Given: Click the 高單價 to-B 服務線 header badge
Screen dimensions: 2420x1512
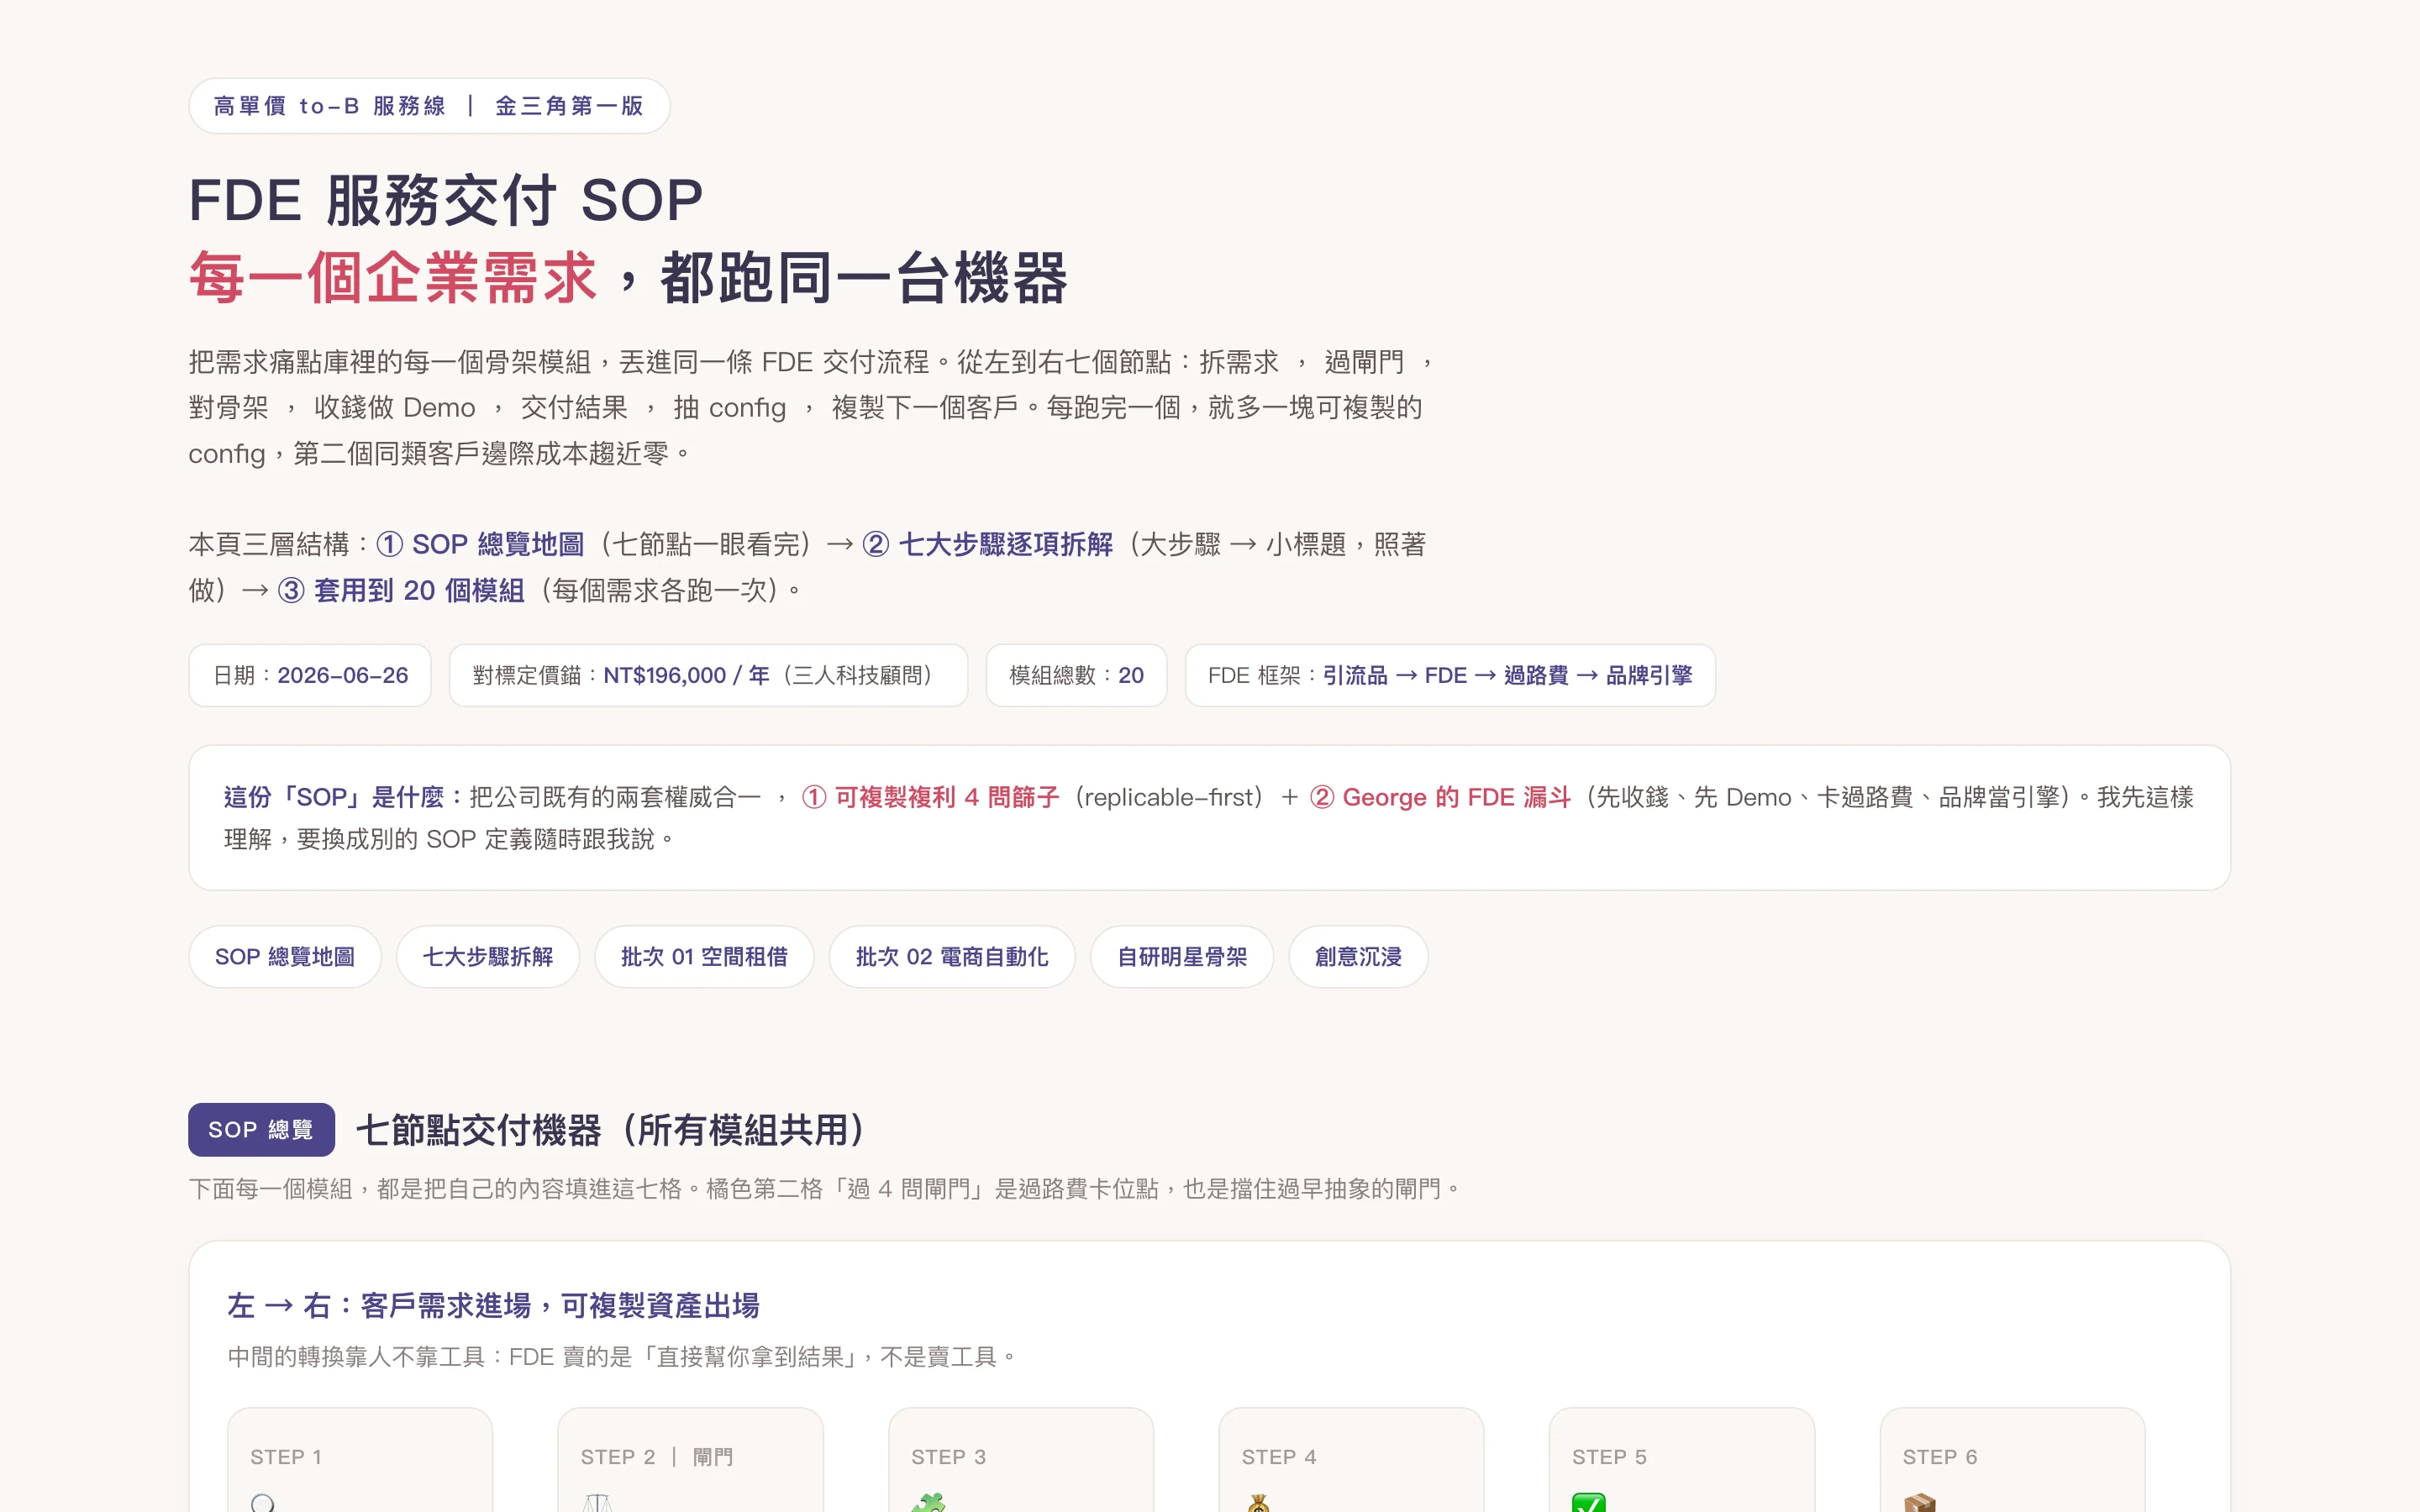Looking at the screenshot, I should [x=429, y=106].
